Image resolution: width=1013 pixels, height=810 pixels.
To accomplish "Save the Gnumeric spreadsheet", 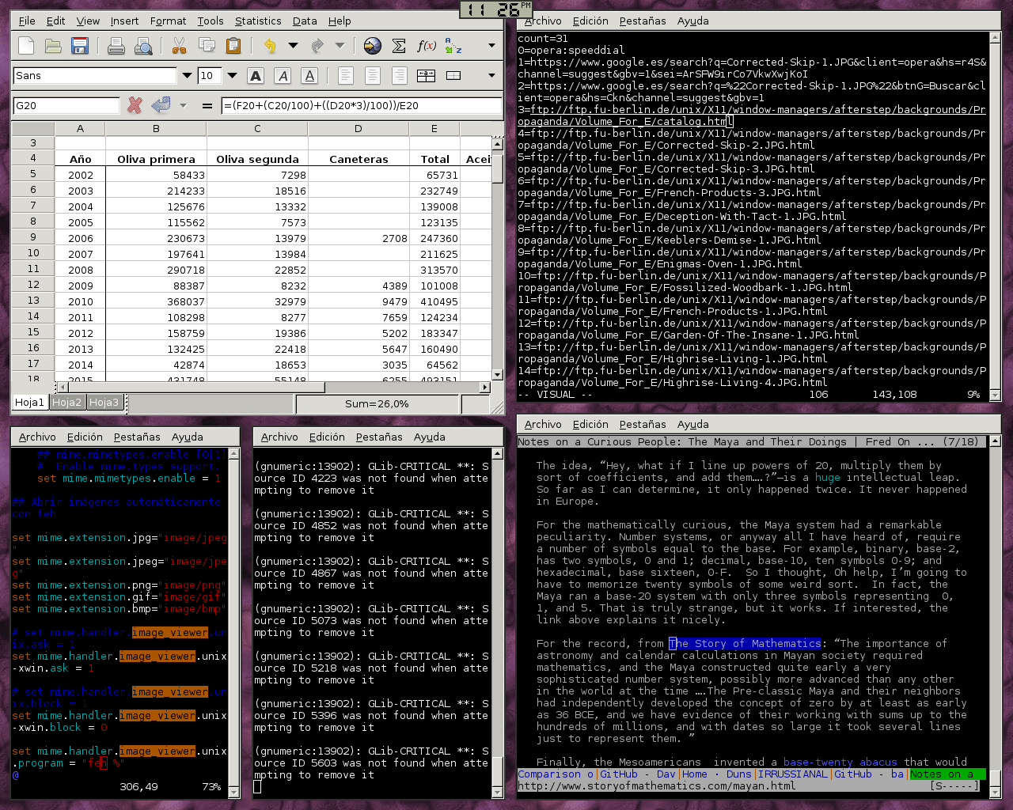I will tap(80, 46).
